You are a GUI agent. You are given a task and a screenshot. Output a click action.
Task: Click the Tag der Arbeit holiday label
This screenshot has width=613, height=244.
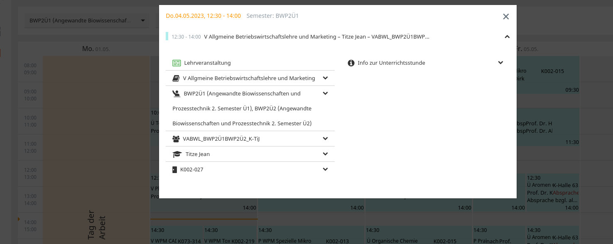pyautogui.click(x=96, y=225)
